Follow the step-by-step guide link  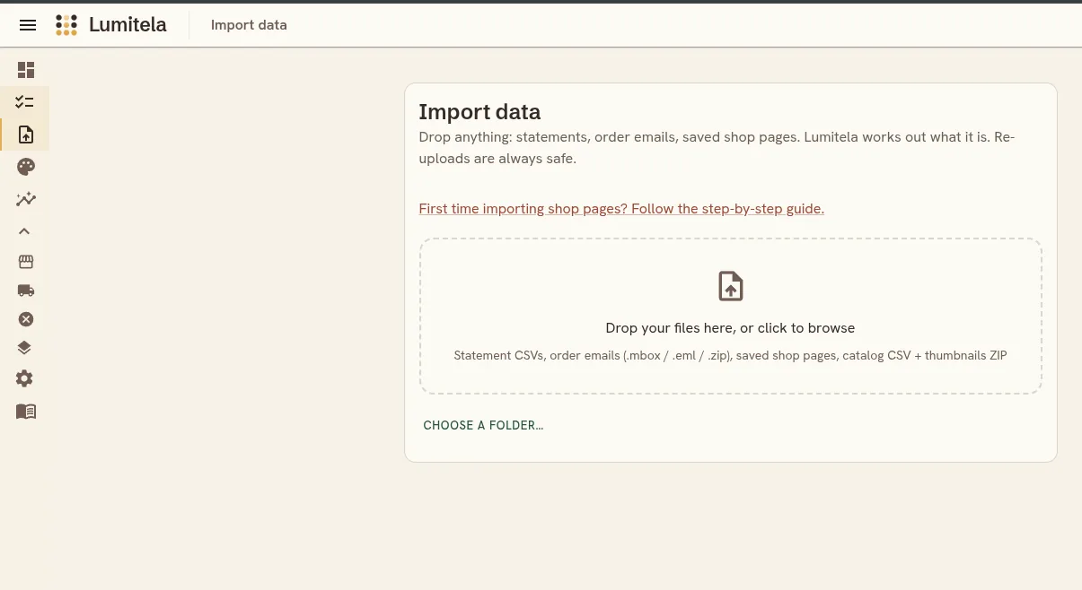click(621, 208)
